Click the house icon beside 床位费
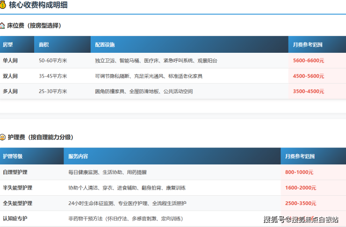Image resolution: width=346 pixels, height=227 pixels. pyautogui.click(x=3, y=26)
